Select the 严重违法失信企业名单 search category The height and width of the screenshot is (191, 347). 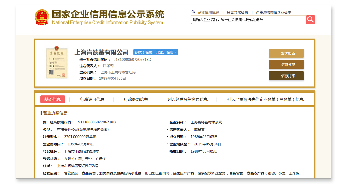coord(274,12)
